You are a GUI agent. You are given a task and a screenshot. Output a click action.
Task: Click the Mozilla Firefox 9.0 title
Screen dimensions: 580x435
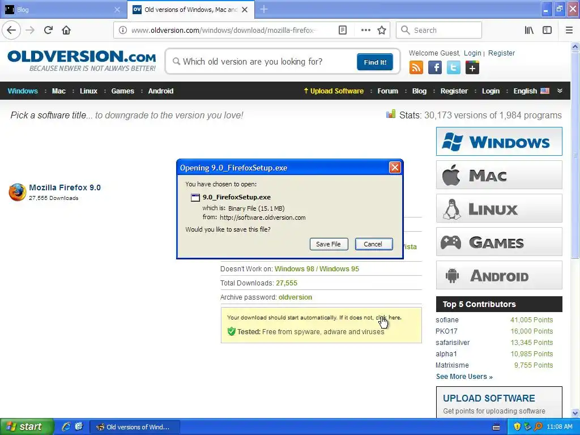[65, 187]
